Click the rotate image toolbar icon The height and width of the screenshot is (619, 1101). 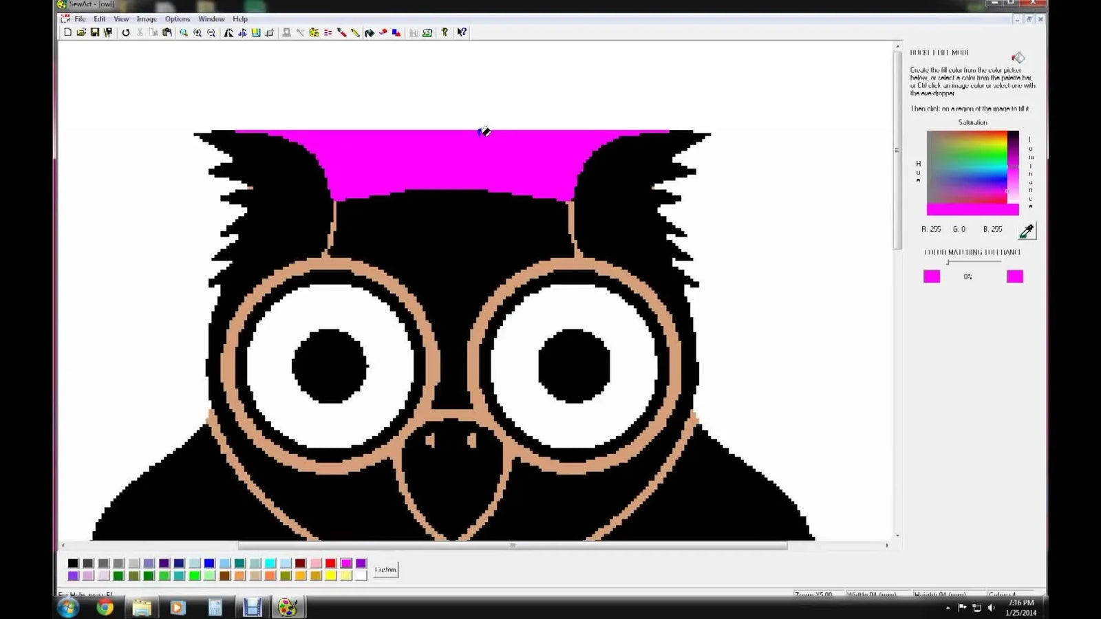pyautogui.click(x=126, y=32)
